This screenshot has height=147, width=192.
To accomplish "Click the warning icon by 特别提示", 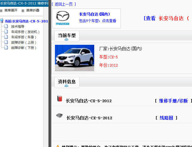I will click(58, 146).
